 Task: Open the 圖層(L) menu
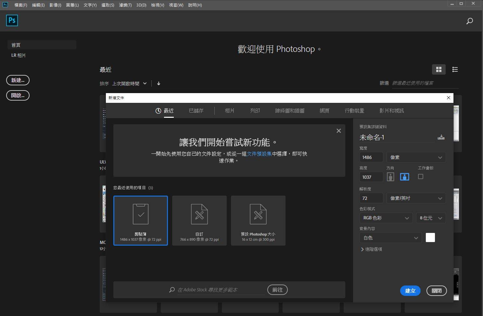click(72, 5)
